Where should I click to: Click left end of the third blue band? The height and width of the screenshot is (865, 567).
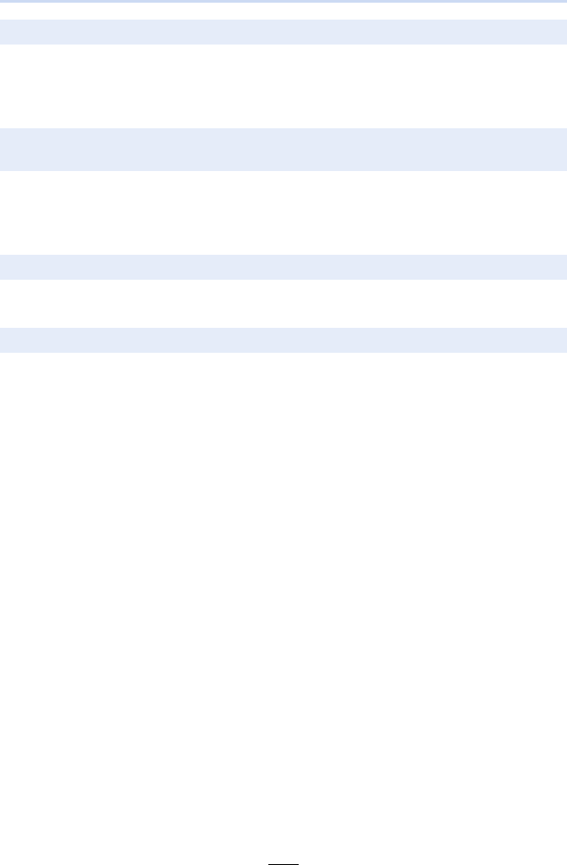tap(5, 267)
